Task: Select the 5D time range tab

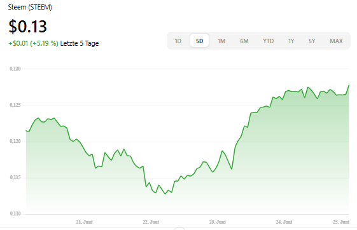Action: (199, 41)
